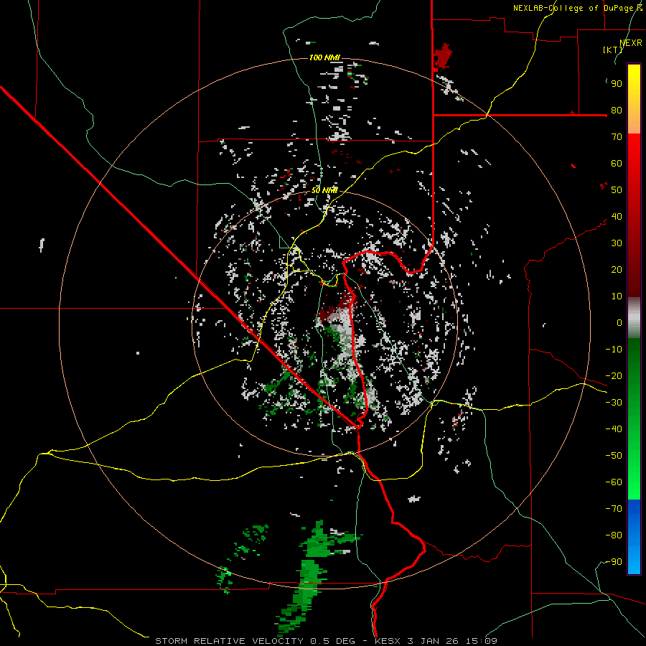Click the "100 NMI" range ring label

324,57
